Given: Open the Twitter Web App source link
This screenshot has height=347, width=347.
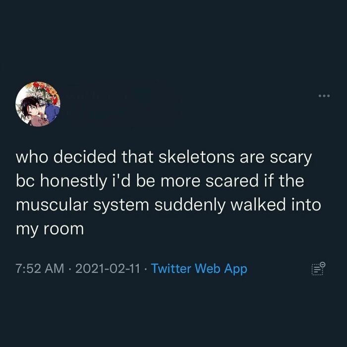Looking at the screenshot, I should [x=199, y=269].
